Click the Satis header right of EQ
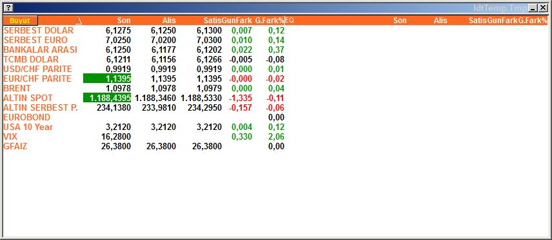This screenshot has height=240, width=552. coord(478,21)
